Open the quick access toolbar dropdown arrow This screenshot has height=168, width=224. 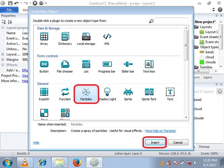(x=46, y=3)
